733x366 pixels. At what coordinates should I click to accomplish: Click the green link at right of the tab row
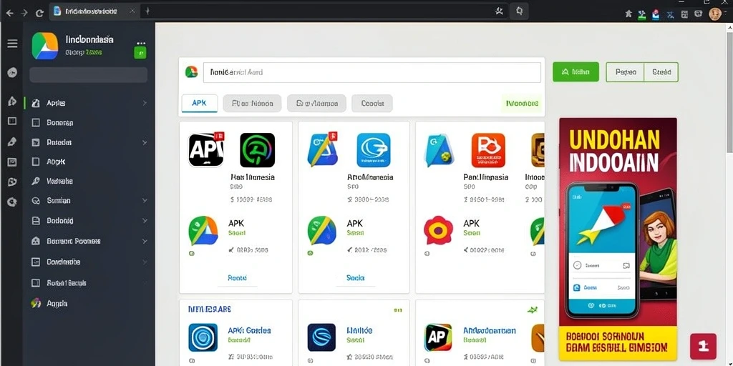(522, 103)
